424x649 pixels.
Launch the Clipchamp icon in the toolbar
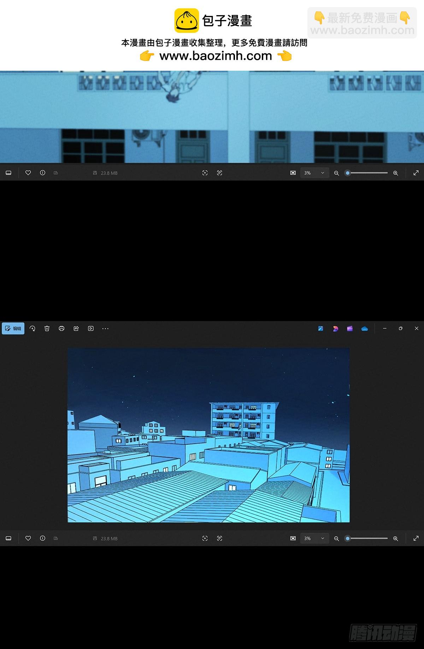click(335, 328)
